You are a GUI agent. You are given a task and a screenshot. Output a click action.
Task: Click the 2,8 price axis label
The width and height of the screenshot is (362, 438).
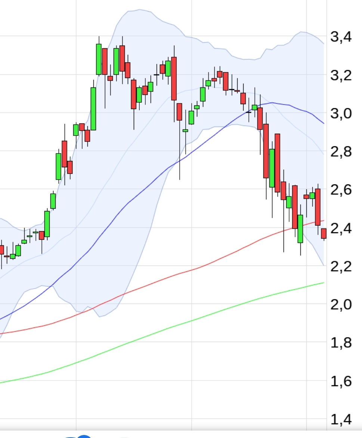(341, 152)
